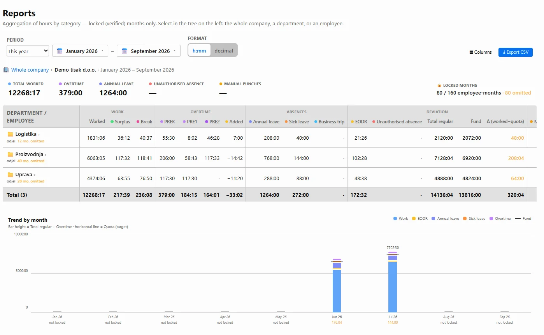
Task: Click the Δ (worked−quota) column header
Action: [505, 121]
